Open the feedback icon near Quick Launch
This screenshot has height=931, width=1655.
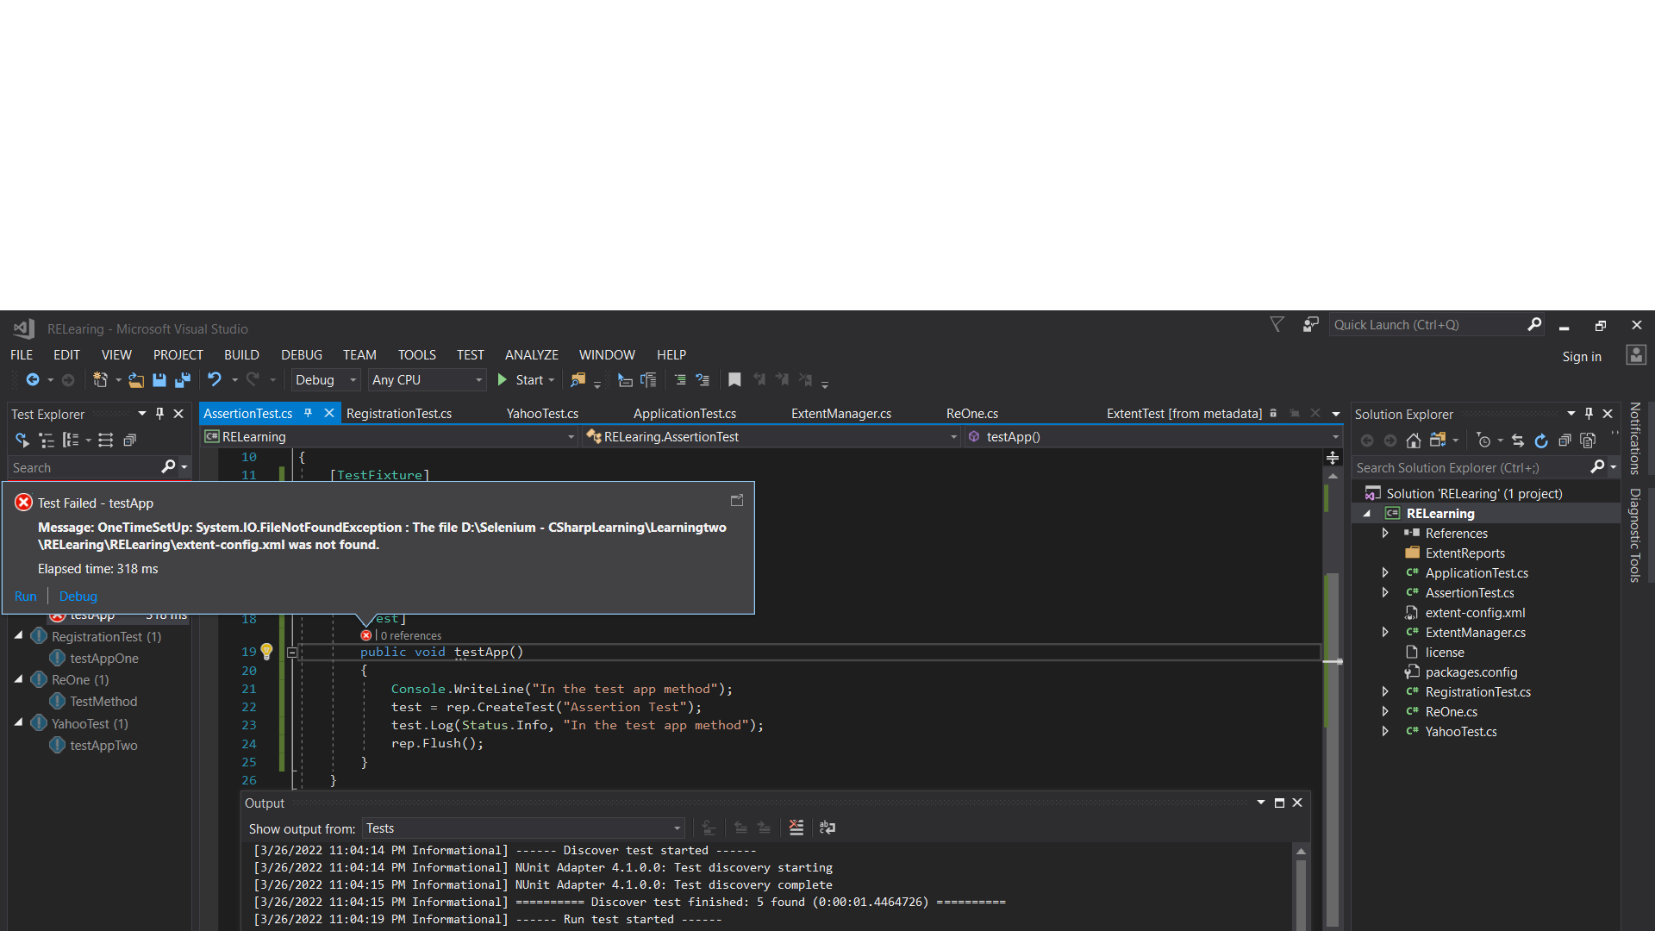point(1311,324)
